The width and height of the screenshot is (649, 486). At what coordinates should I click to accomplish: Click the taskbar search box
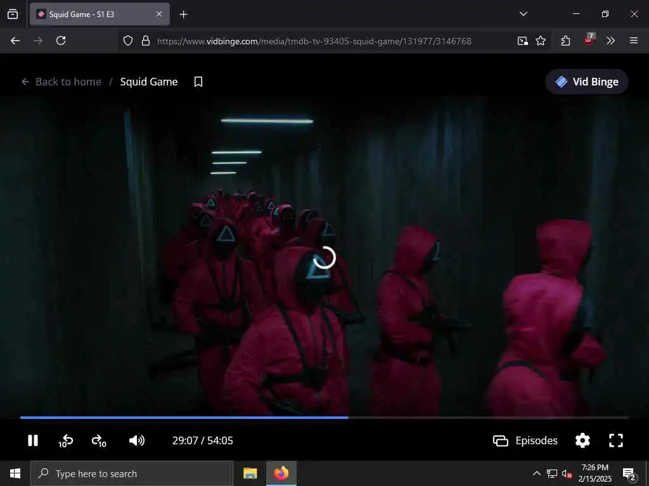coord(132,473)
